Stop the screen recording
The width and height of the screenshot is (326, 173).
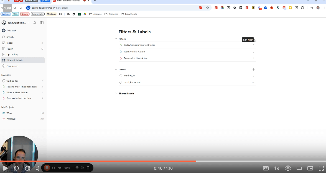pos(47,168)
